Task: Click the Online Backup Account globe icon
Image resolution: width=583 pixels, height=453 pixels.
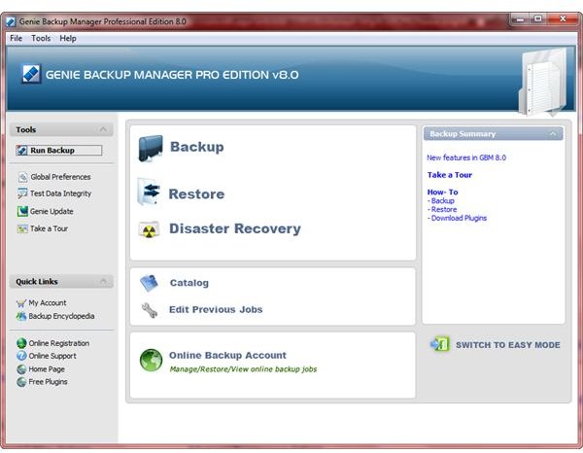Action: pos(151,360)
